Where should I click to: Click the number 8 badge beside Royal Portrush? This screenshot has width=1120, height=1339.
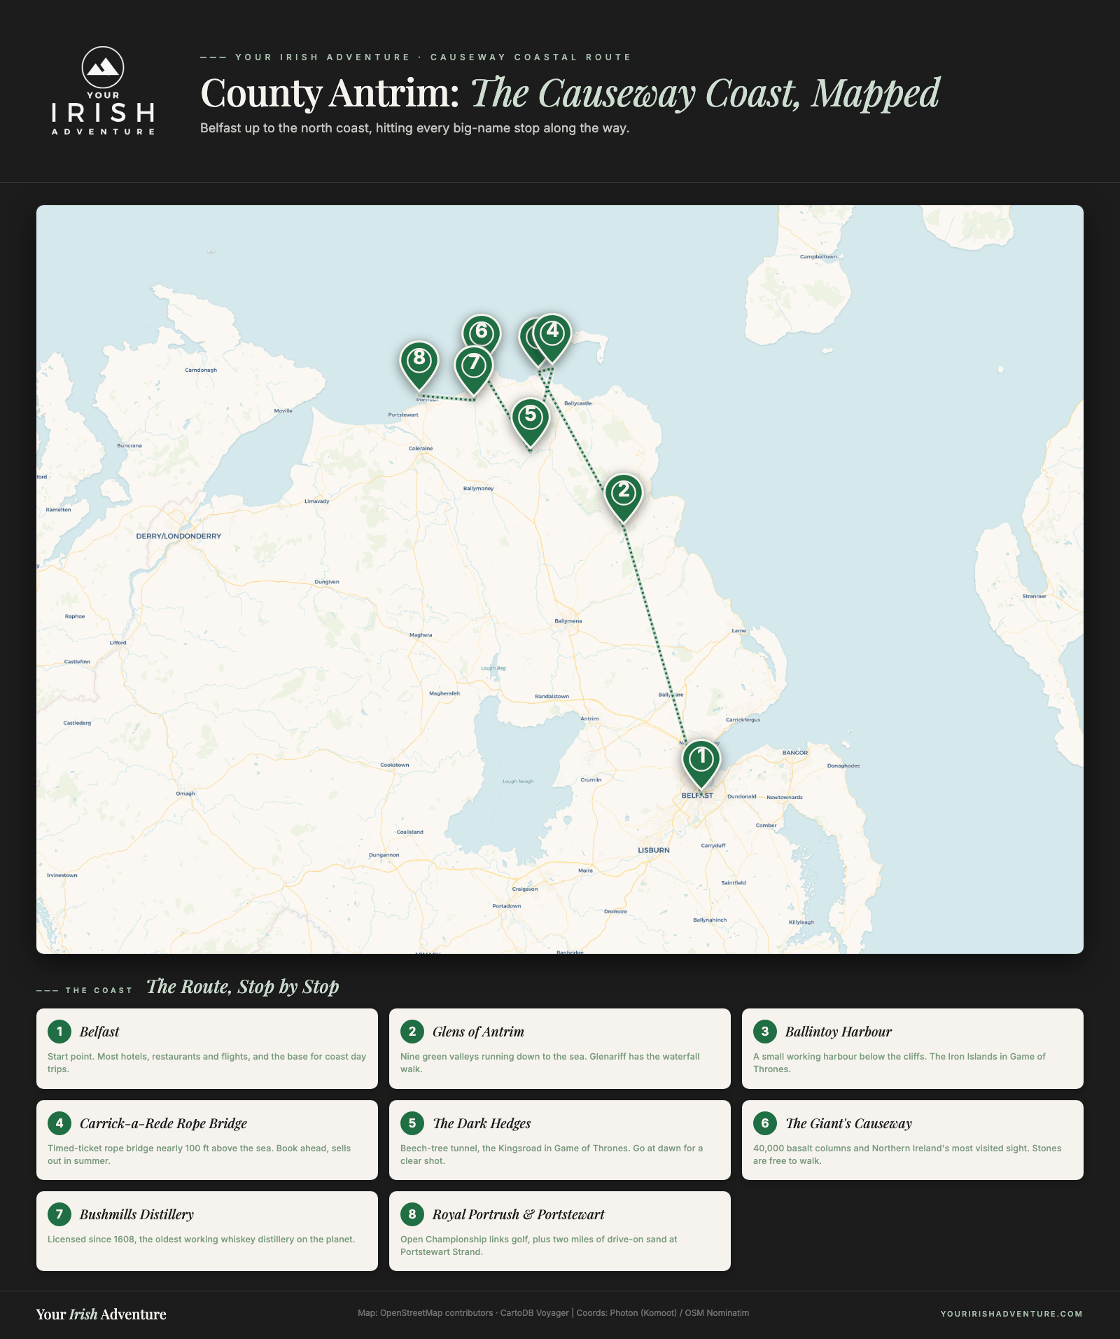click(x=412, y=1214)
